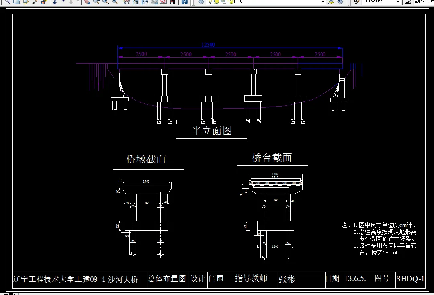
Task: Click the blue Undo arrow
Action: (55, 2)
